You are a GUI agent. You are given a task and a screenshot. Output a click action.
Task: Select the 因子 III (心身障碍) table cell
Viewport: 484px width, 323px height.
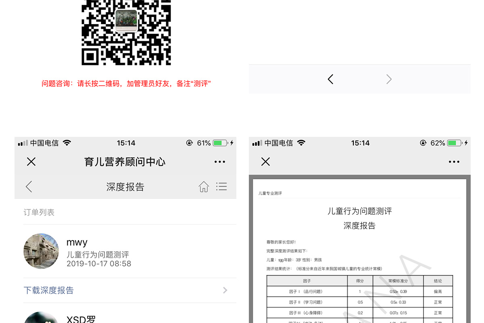point(307,313)
